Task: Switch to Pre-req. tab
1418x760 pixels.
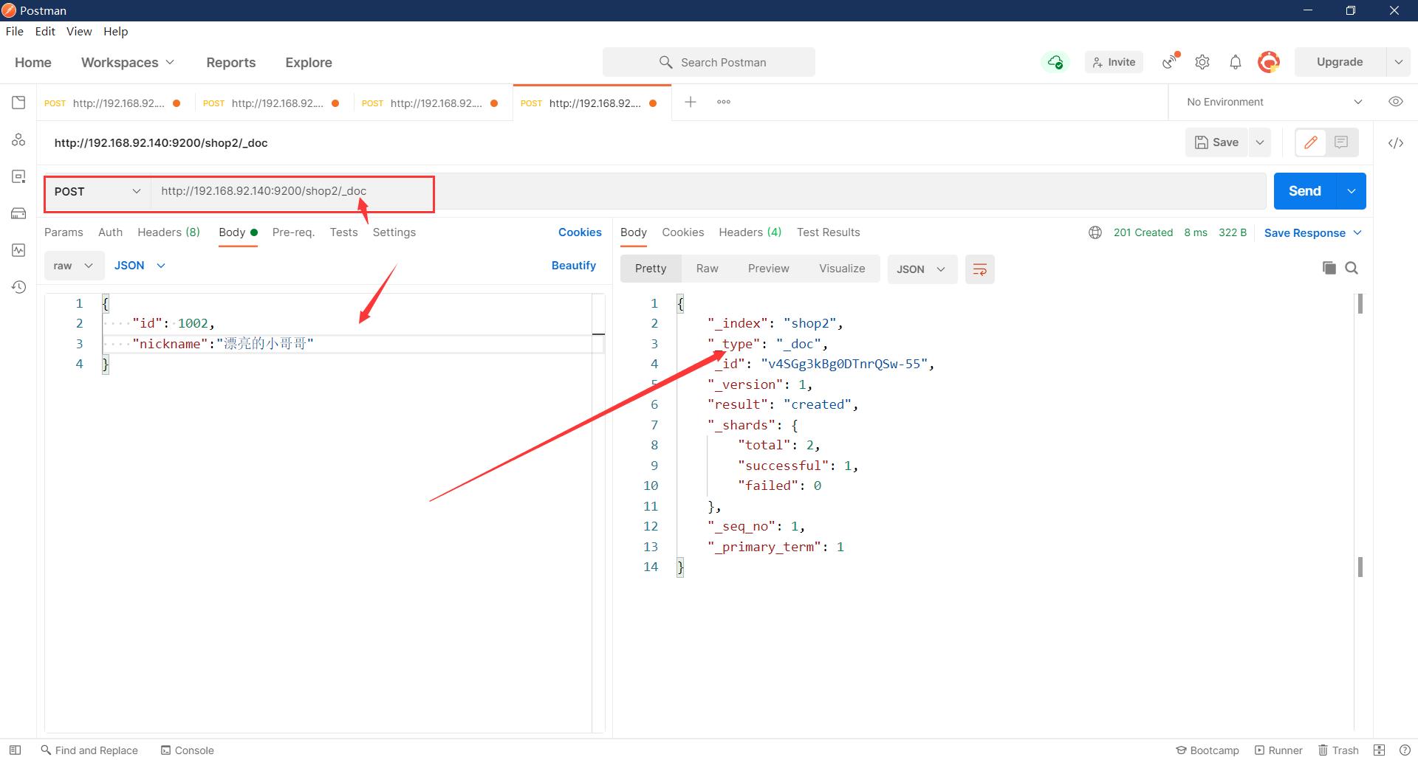Action: [x=293, y=232]
